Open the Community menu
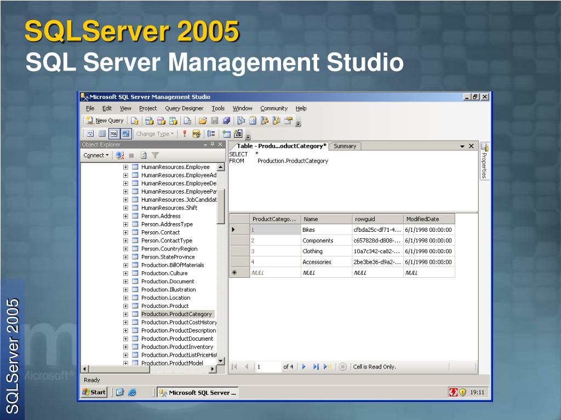The width and height of the screenshot is (561, 420). click(x=274, y=108)
